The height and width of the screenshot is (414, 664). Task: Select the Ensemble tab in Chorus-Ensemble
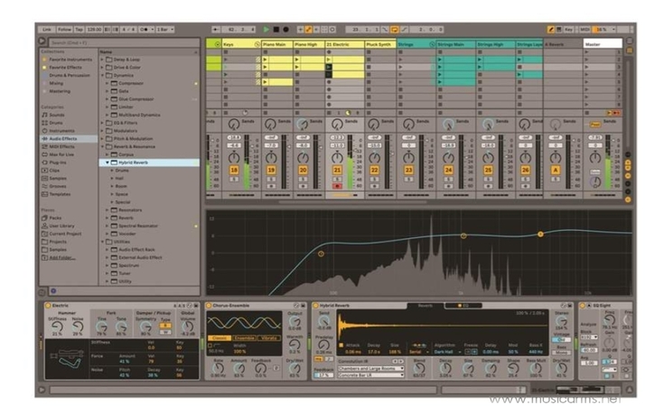pos(244,338)
